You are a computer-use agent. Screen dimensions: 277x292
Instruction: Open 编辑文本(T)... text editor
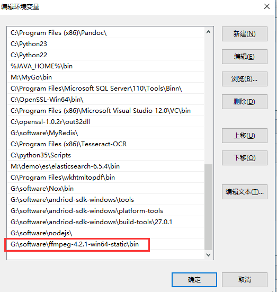pos(244,192)
